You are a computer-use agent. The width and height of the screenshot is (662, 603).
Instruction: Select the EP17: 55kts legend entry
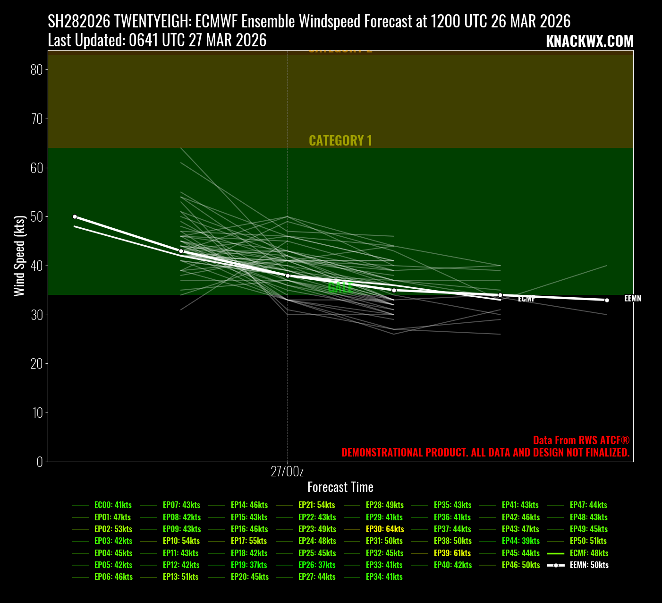[248, 541]
